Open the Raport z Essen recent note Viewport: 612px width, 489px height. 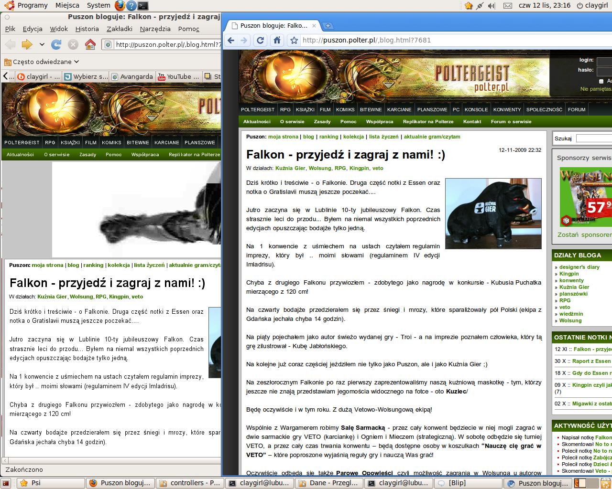(x=592, y=361)
